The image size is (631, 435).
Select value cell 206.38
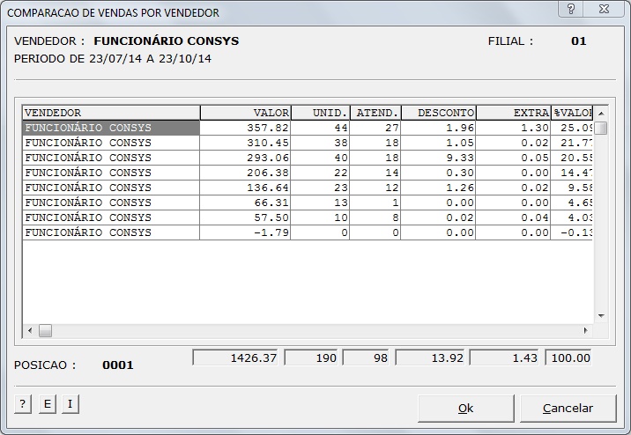[x=245, y=173]
